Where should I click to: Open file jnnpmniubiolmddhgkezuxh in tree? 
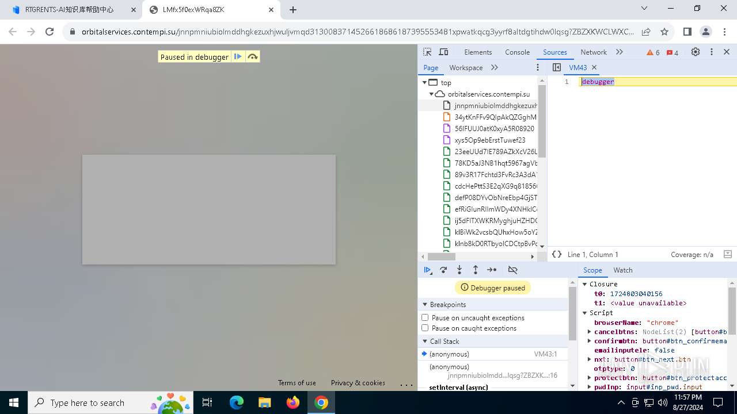click(x=495, y=105)
